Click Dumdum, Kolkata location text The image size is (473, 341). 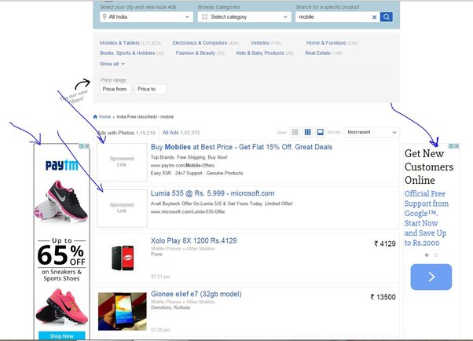[170, 307]
